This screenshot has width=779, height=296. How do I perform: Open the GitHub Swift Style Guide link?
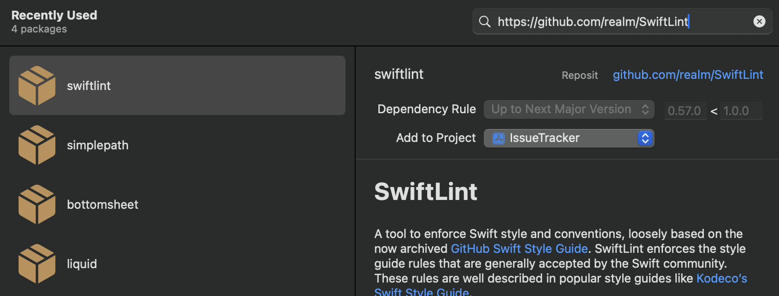[x=519, y=249]
